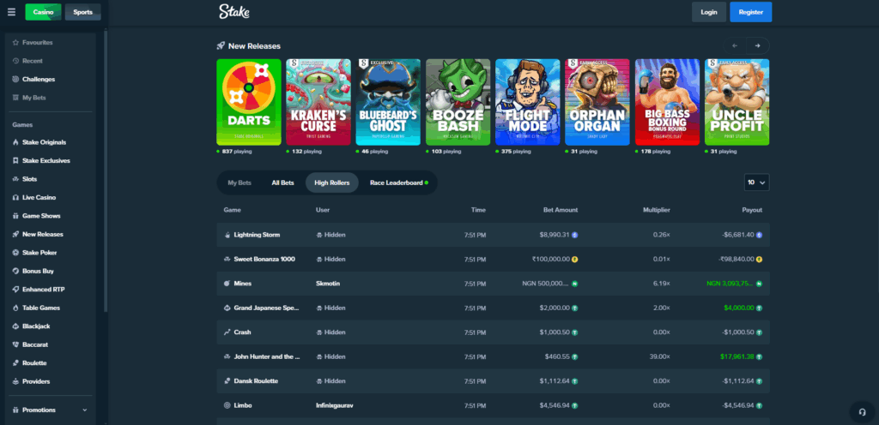
Task: Click the Table Games icon
Action: coord(15,308)
